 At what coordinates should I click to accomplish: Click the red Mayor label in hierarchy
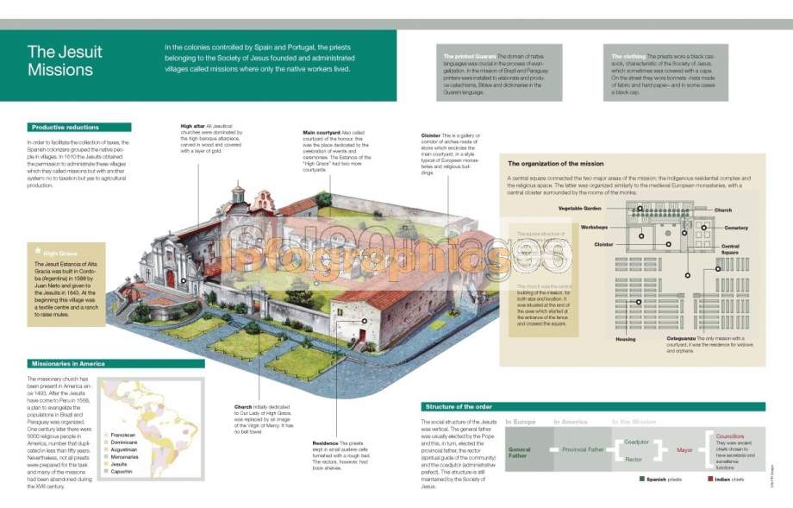[x=684, y=450]
